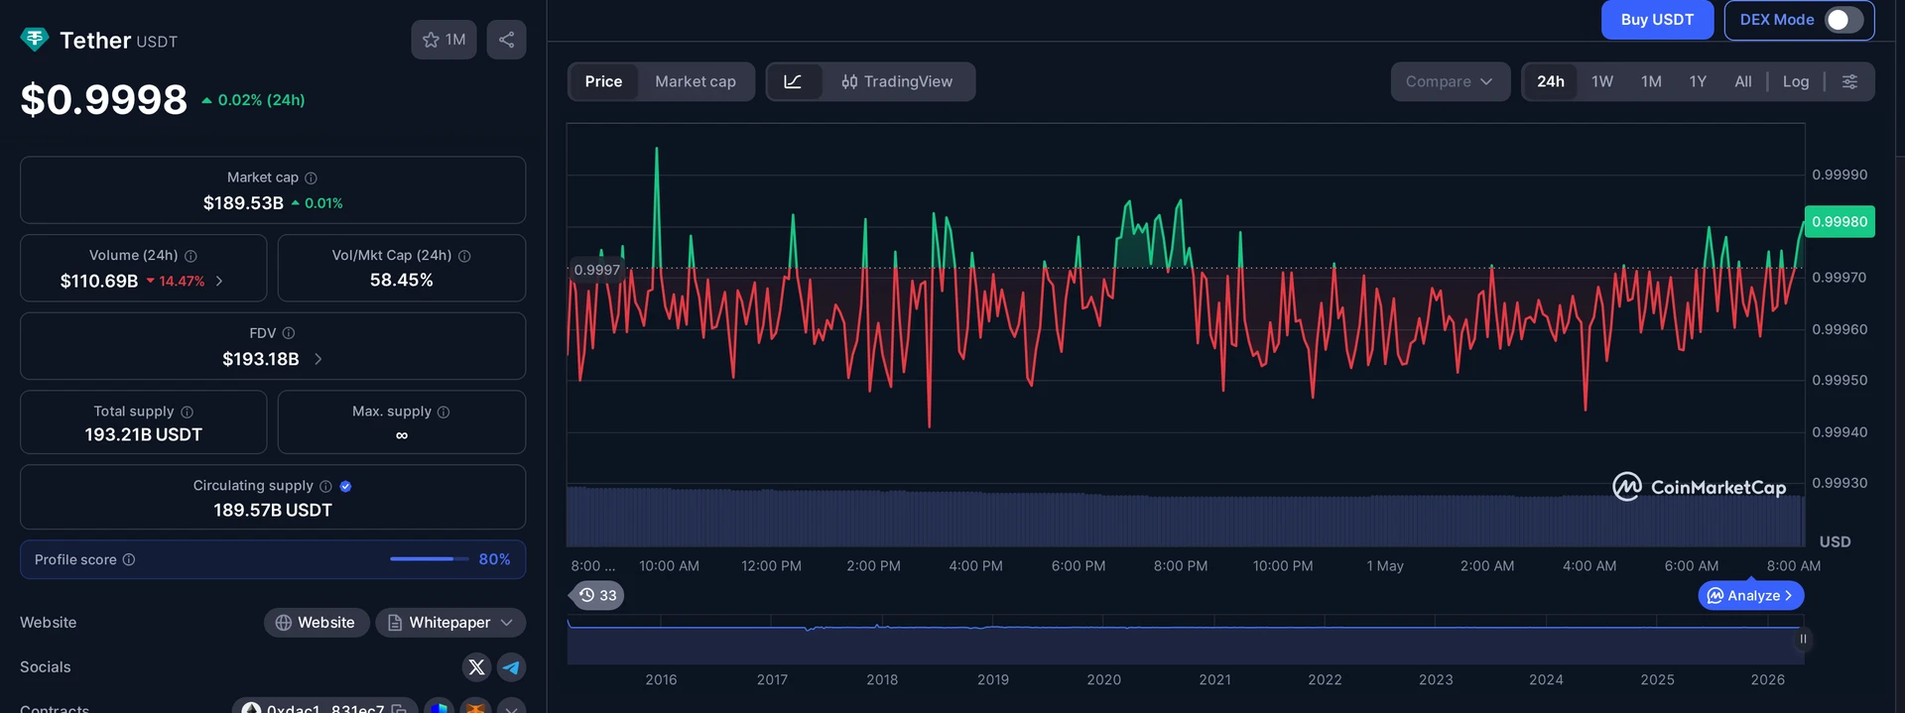Expand FDV details chevron

[x=317, y=359]
